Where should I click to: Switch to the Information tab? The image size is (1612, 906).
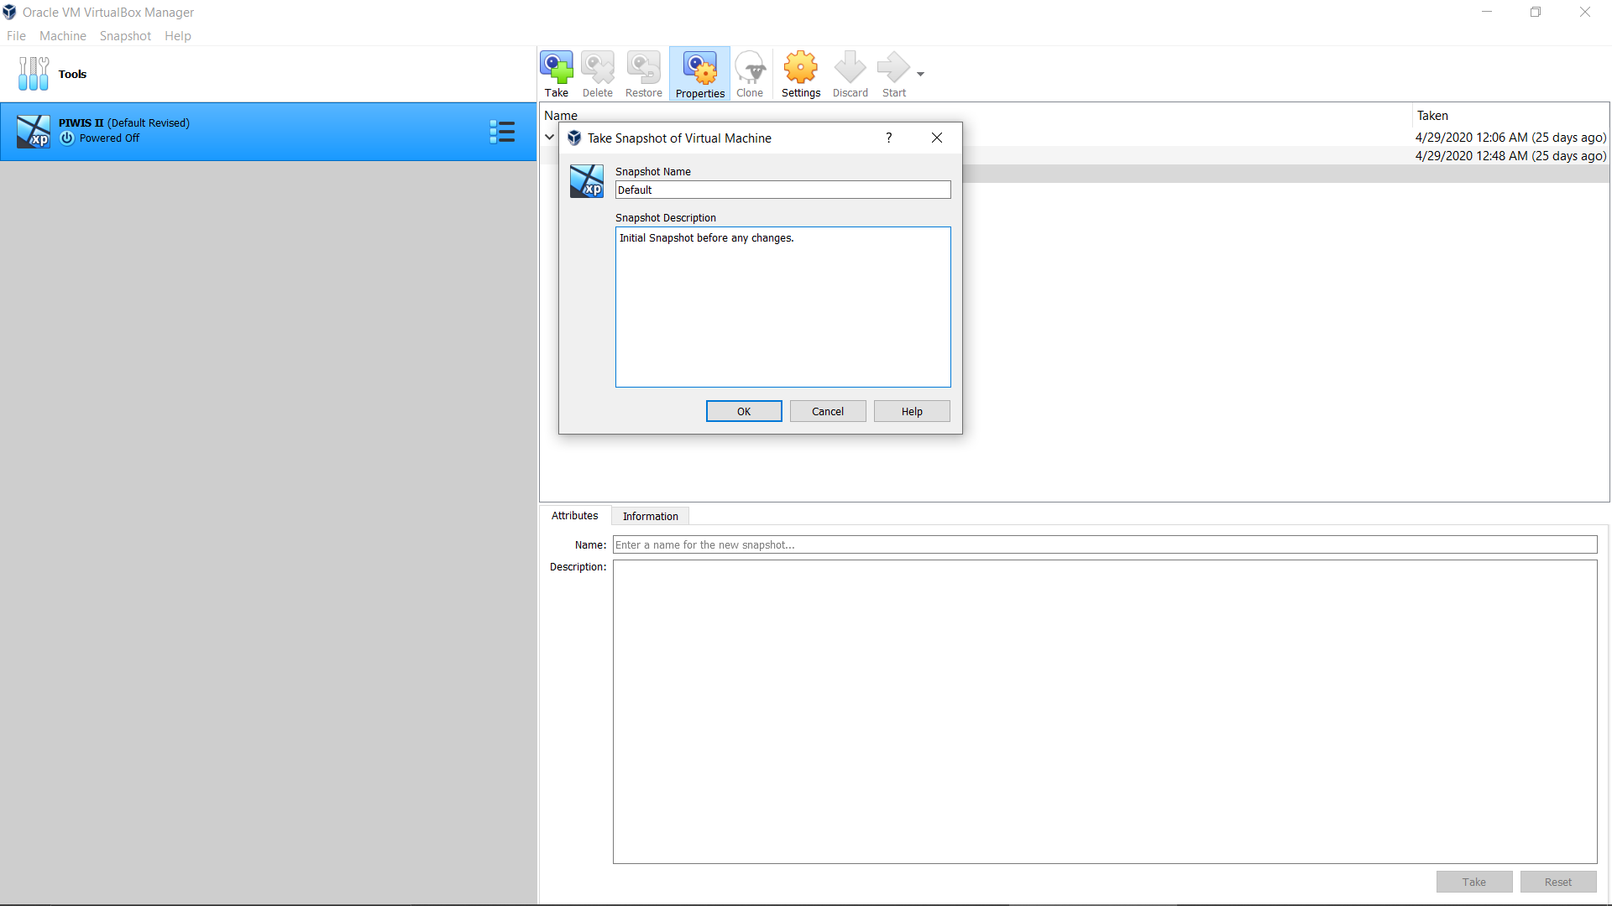coord(650,516)
